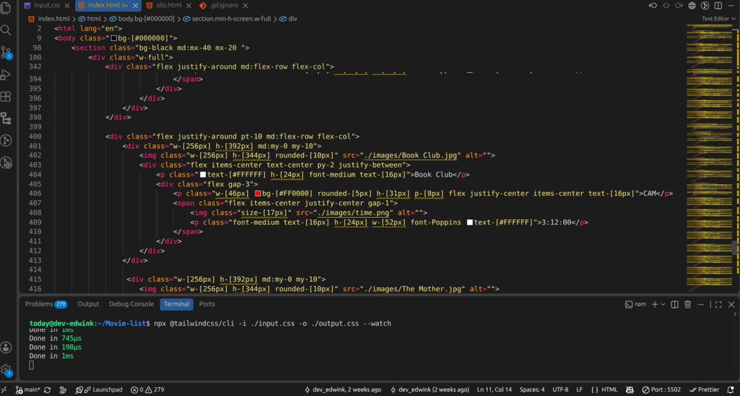Change the LF end of line sequence
This screenshot has height=396, width=740.
[x=579, y=390]
